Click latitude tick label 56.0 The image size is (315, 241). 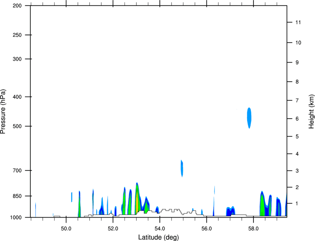207,228
